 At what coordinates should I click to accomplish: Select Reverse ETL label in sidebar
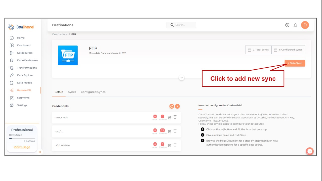pyautogui.click(x=24, y=90)
